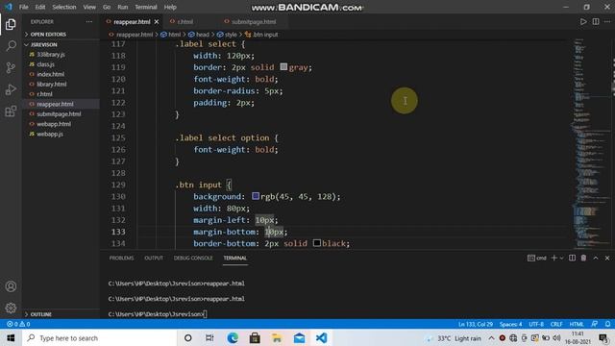Click black color swatch on line 134

(316, 243)
